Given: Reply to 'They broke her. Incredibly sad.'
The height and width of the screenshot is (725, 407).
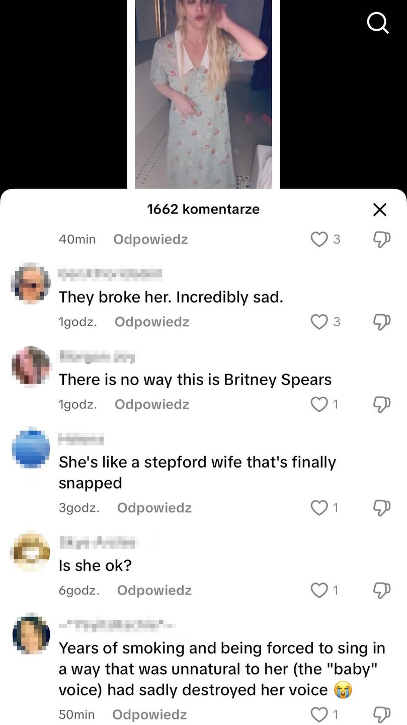Looking at the screenshot, I should [x=152, y=322].
